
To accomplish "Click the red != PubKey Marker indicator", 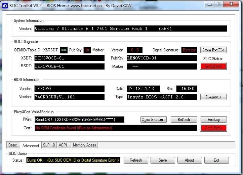I will pyautogui.click(x=87, y=50).
